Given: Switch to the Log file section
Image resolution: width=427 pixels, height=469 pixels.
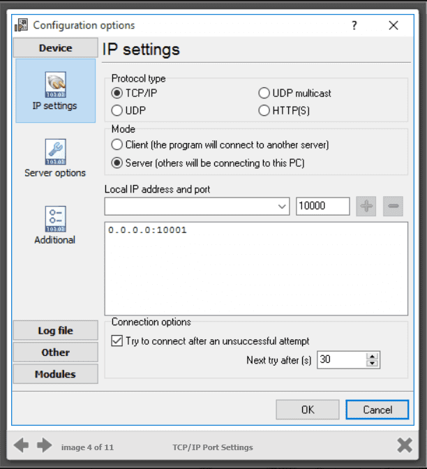Looking at the screenshot, I should pyautogui.click(x=55, y=331).
